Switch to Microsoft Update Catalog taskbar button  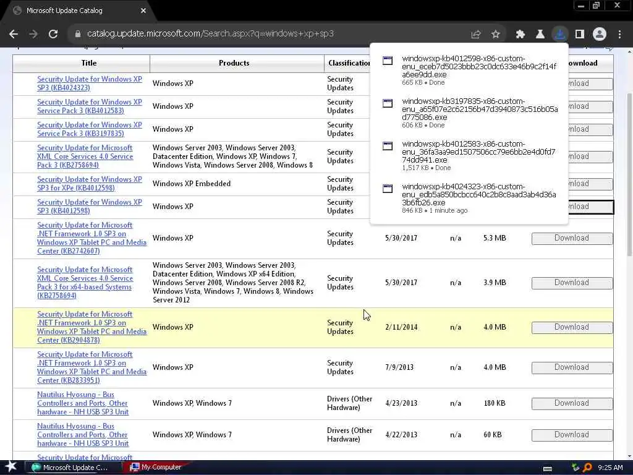pyautogui.click(x=74, y=468)
